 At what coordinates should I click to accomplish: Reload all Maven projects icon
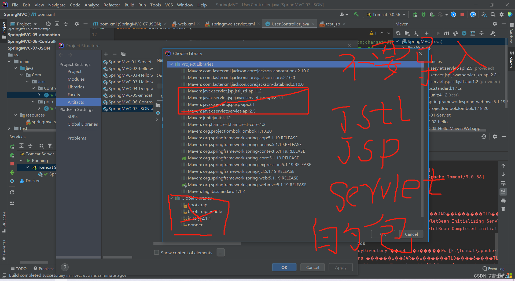click(x=398, y=33)
